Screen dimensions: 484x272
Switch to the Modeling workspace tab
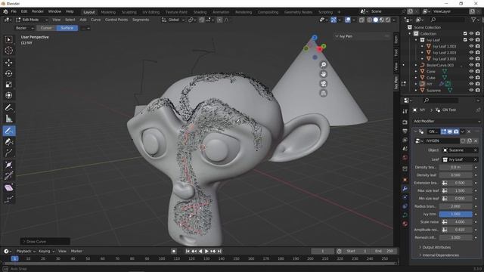(x=108, y=12)
